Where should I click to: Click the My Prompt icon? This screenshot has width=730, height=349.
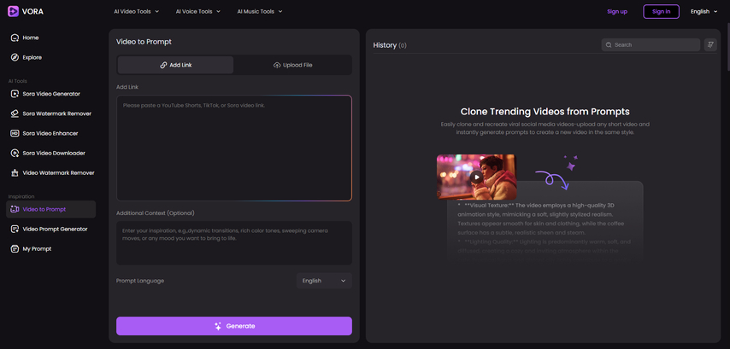click(15, 248)
